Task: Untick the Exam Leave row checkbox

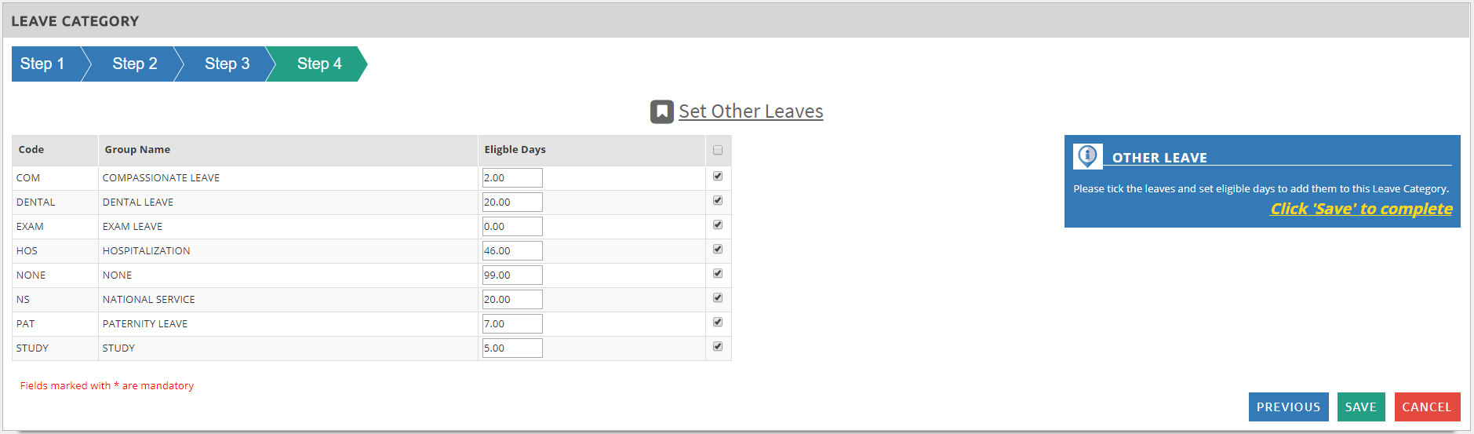Action: (718, 225)
